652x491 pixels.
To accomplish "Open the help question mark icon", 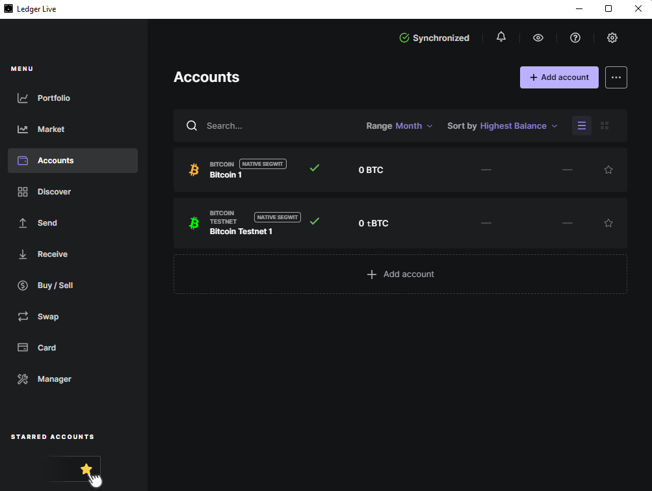I will click(x=575, y=38).
